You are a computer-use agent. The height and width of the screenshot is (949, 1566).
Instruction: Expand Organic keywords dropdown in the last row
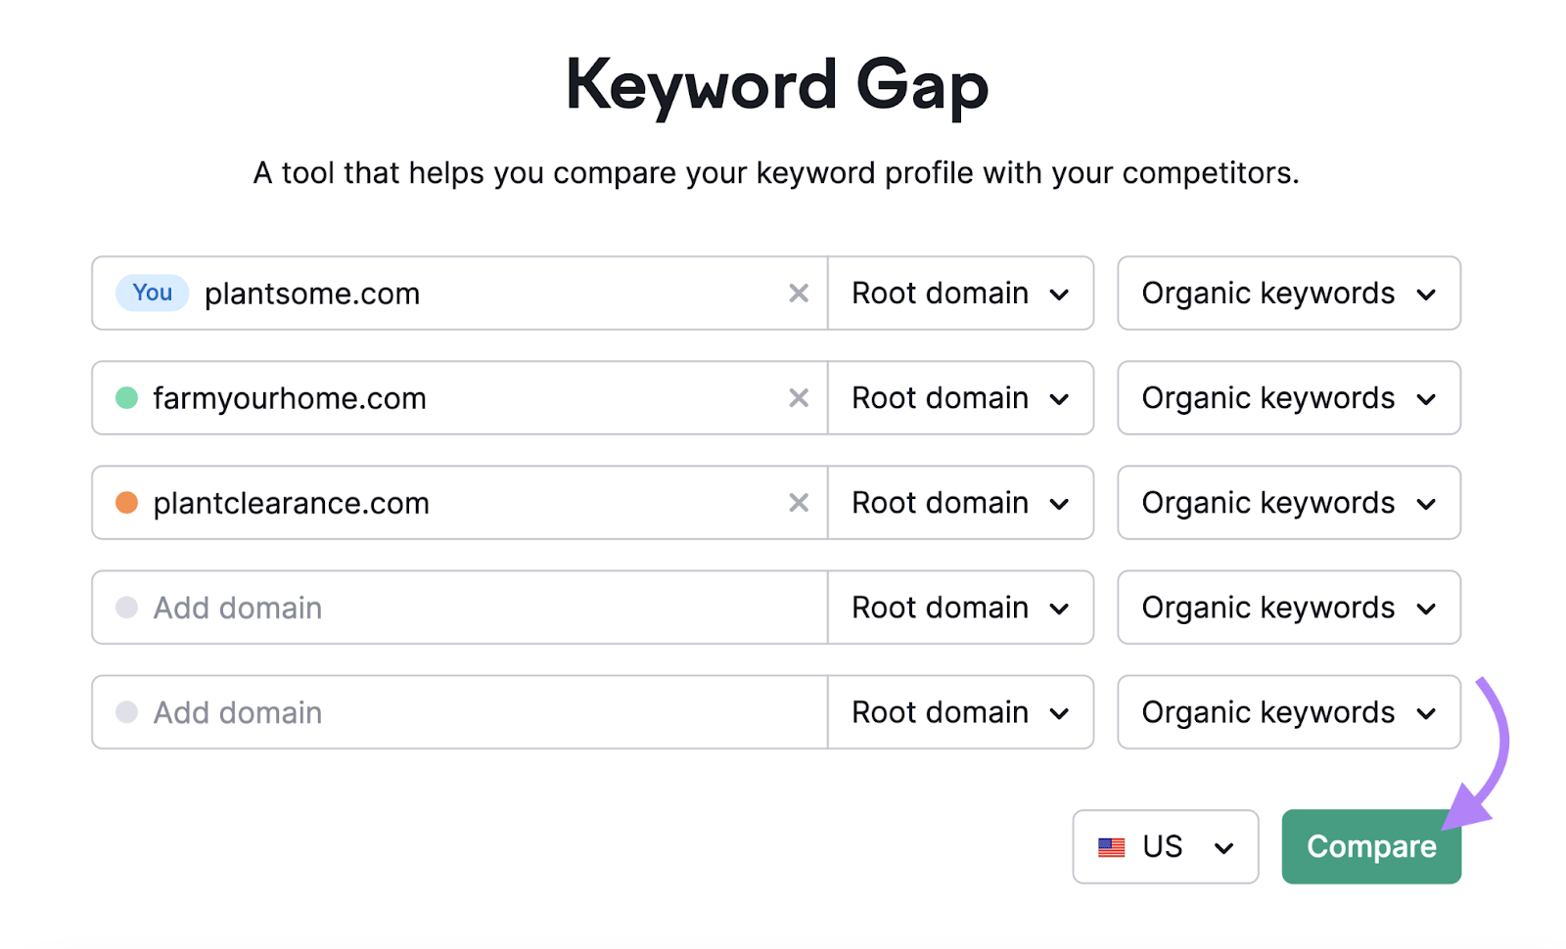pos(1288,712)
